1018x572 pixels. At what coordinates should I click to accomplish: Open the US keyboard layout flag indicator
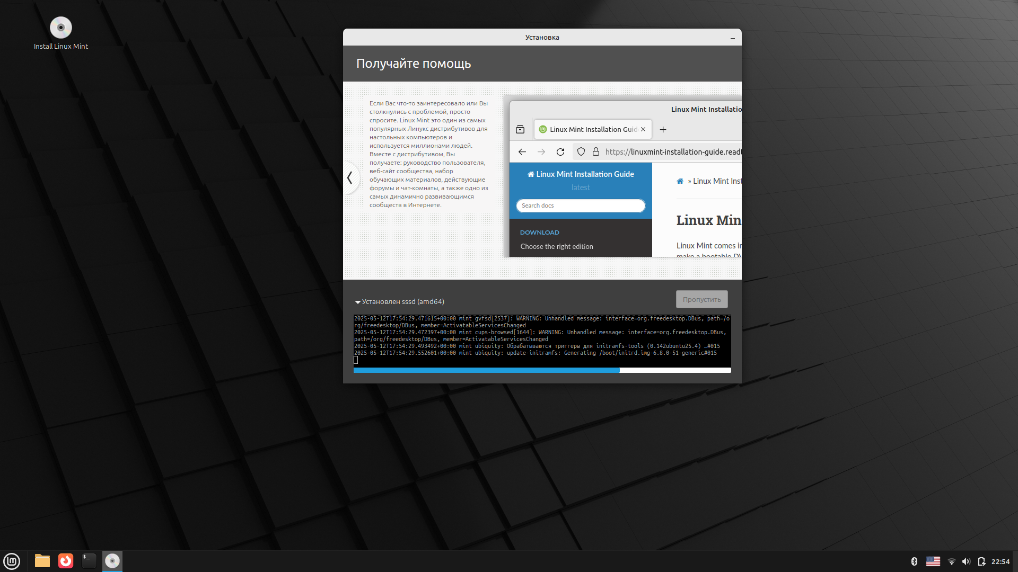tap(933, 561)
